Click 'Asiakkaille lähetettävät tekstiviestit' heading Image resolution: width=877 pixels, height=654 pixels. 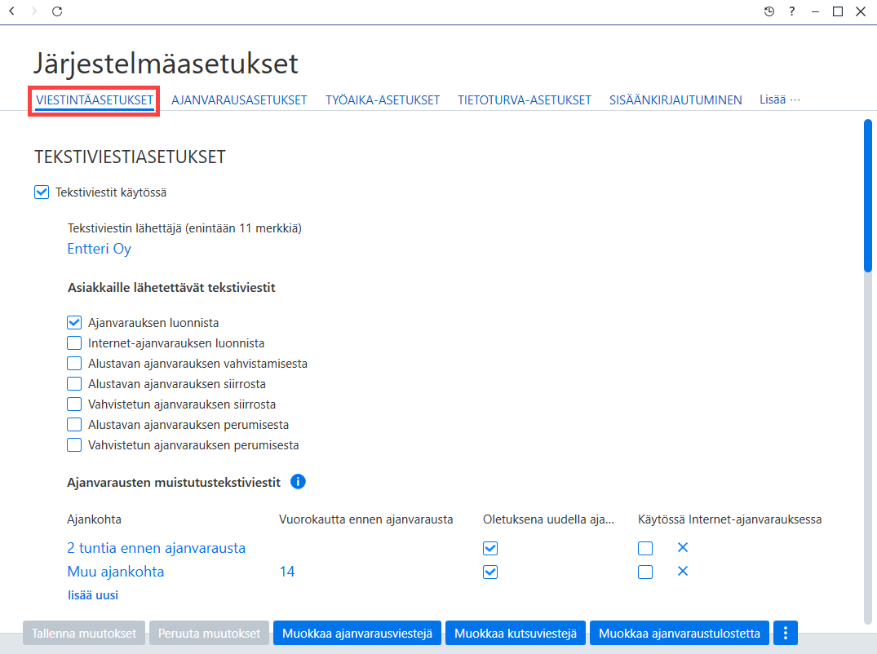click(x=171, y=288)
